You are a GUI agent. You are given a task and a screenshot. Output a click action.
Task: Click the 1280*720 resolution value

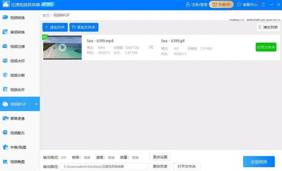(132, 48)
